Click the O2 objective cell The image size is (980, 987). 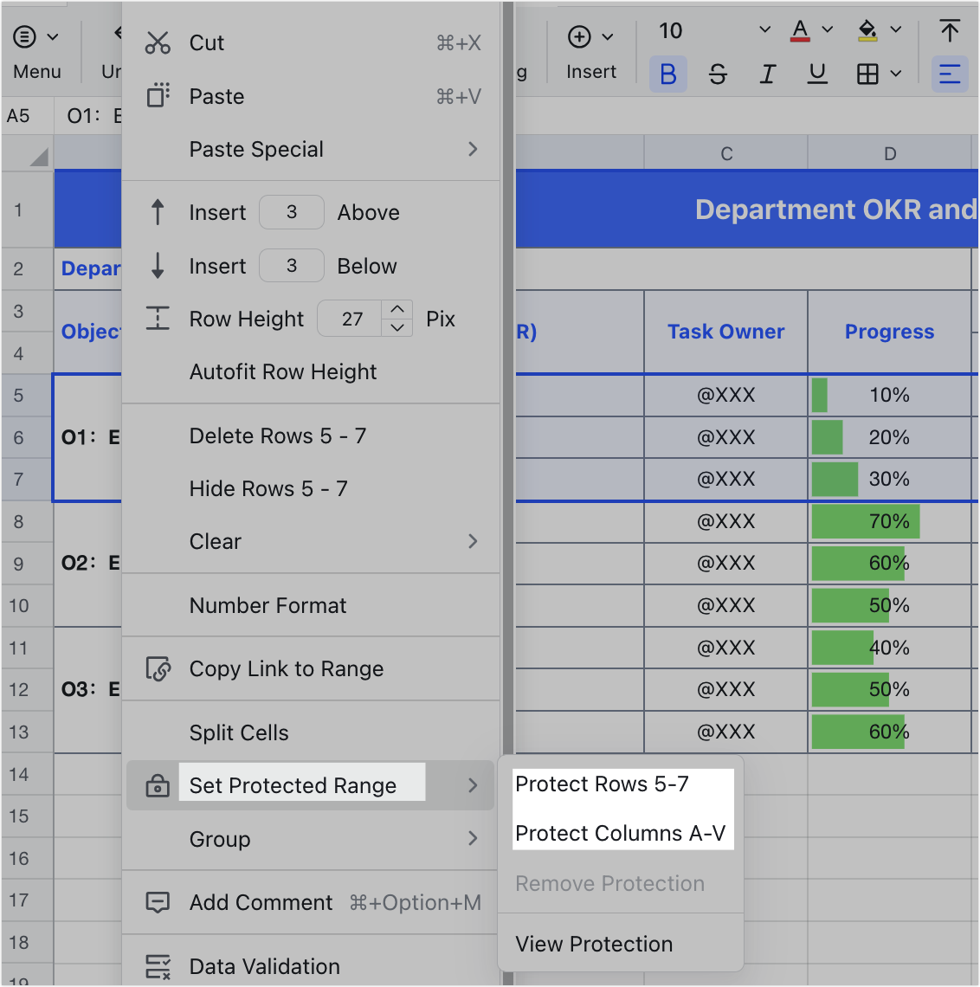pyautogui.click(x=87, y=563)
